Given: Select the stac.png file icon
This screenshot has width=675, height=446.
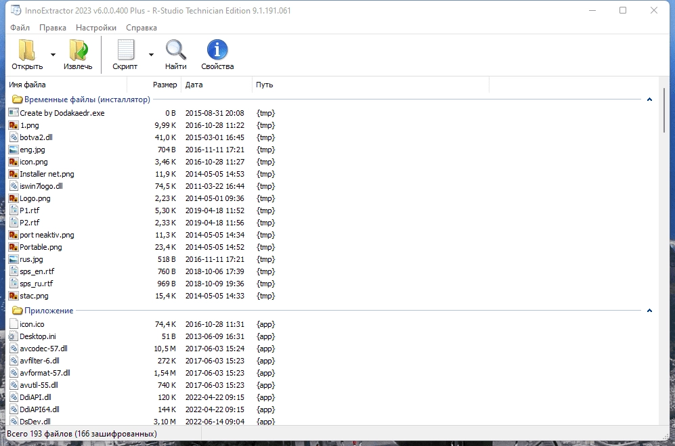Looking at the screenshot, I should (14, 296).
